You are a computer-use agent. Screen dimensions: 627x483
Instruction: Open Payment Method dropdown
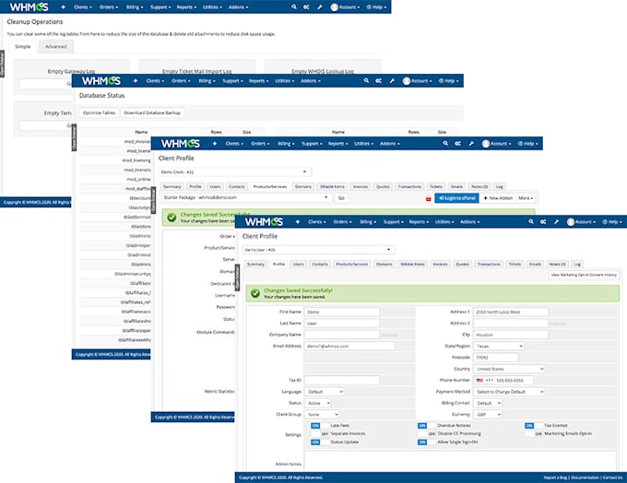[509, 392]
